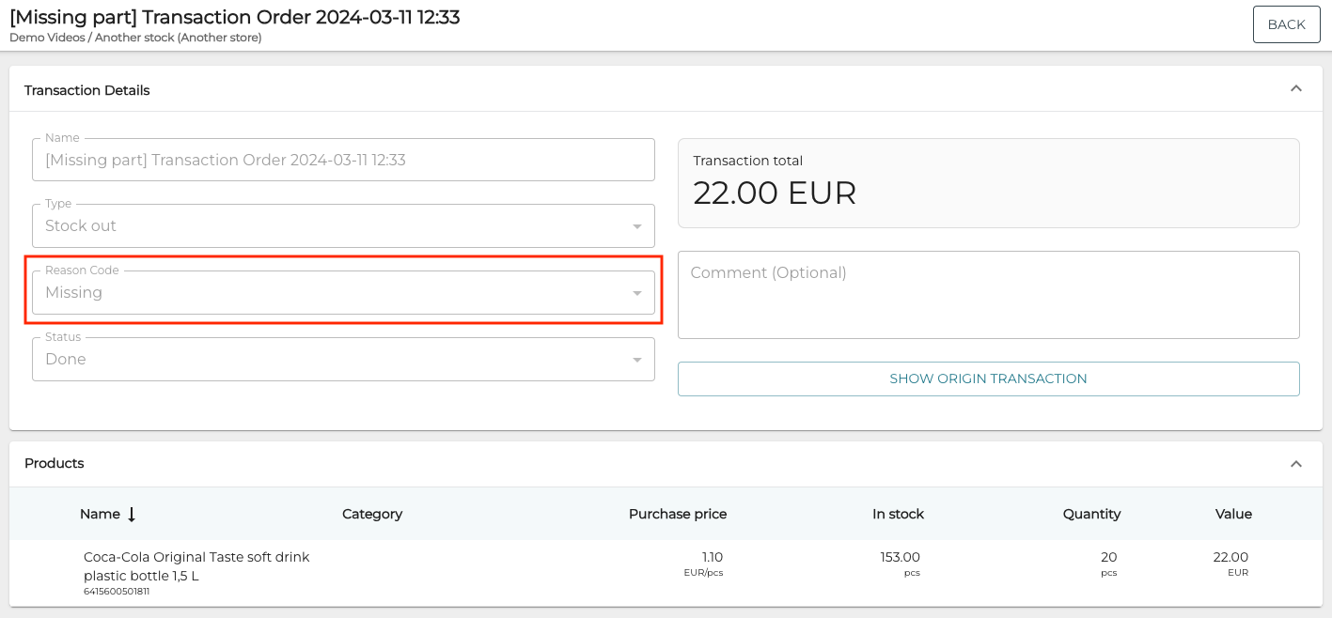This screenshot has width=1332, height=618.
Task: Click the sort arrow next to Name column
Action: click(x=130, y=514)
